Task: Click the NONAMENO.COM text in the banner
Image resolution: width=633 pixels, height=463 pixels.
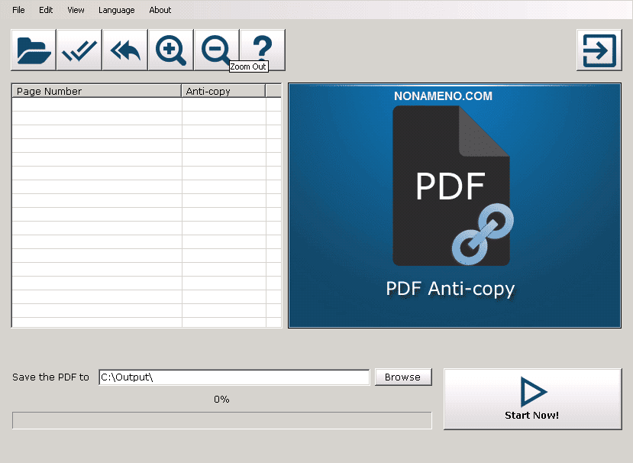Action: 443,96
